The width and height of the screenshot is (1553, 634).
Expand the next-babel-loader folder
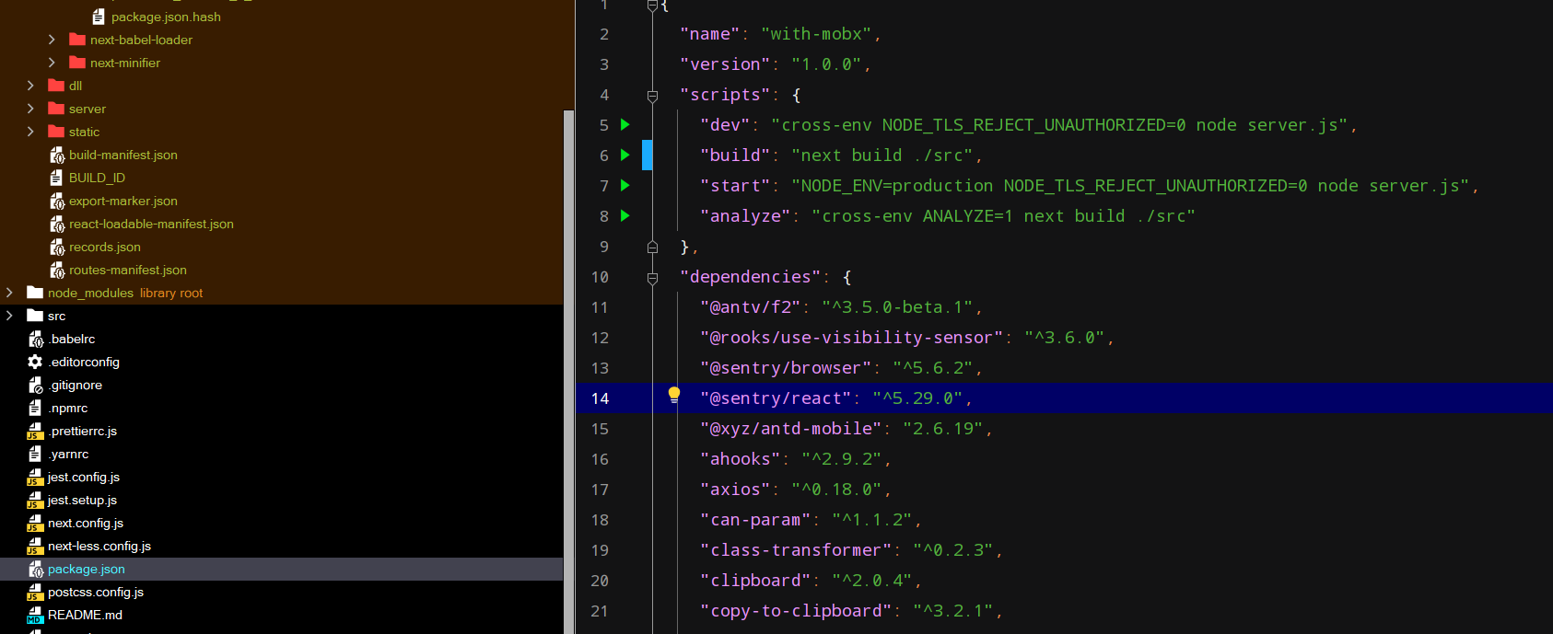pyautogui.click(x=52, y=40)
